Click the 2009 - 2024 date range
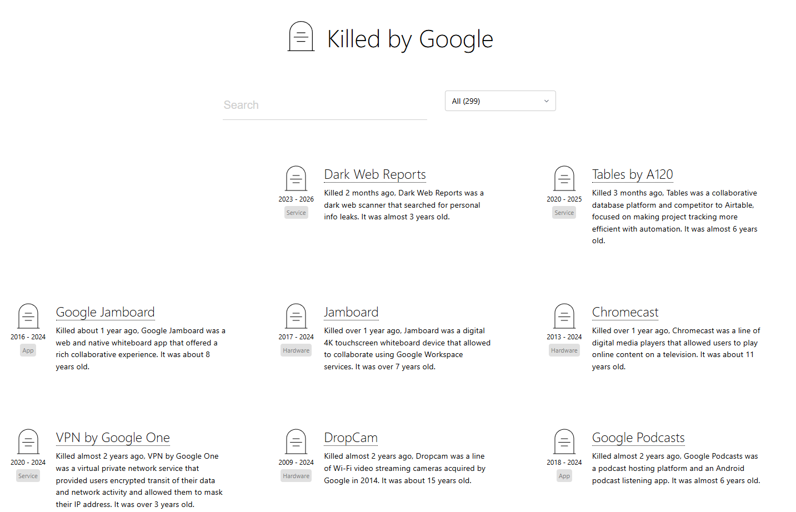796x512 pixels. coord(296,463)
